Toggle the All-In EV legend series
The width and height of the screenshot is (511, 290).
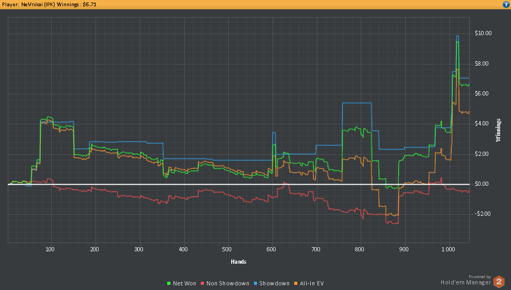tap(309, 283)
